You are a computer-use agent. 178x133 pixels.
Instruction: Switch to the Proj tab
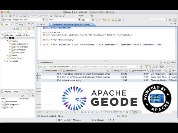pos(19,24)
